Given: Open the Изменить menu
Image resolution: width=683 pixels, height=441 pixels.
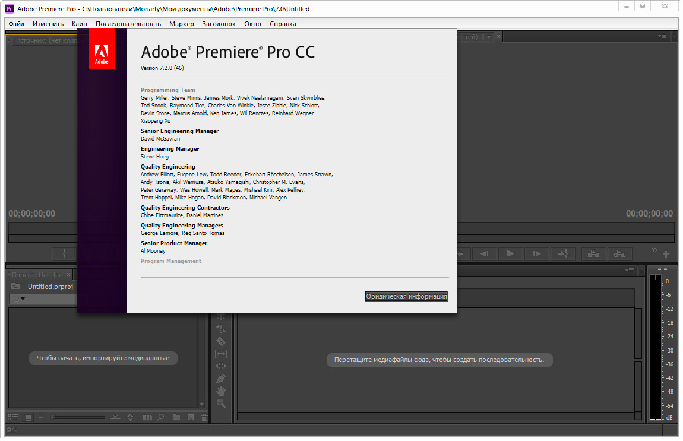Looking at the screenshot, I should click(x=48, y=24).
